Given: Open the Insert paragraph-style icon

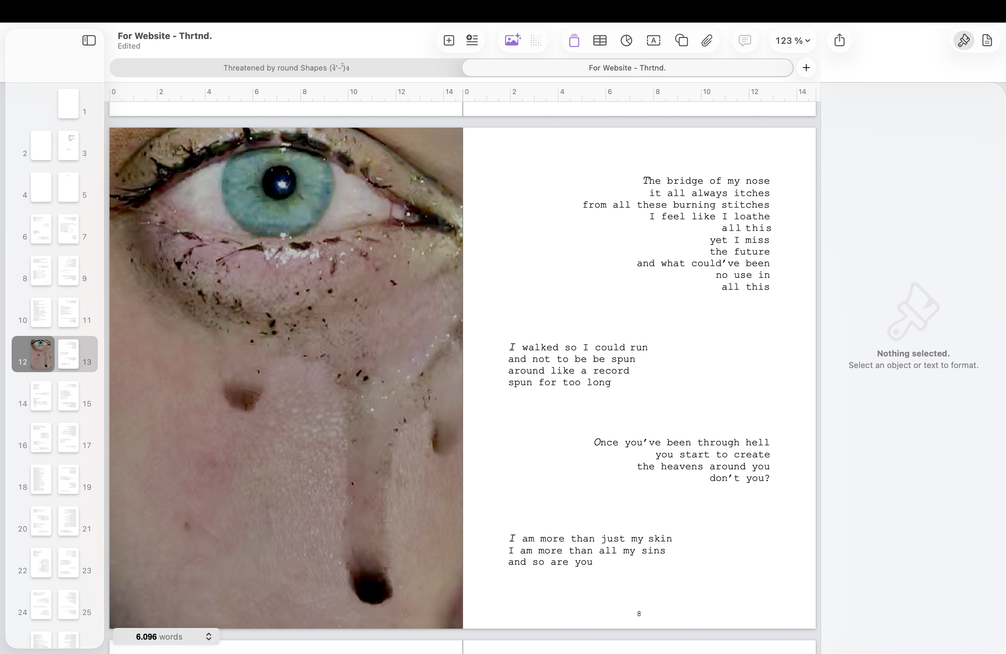Looking at the screenshot, I should coord(472,41).
